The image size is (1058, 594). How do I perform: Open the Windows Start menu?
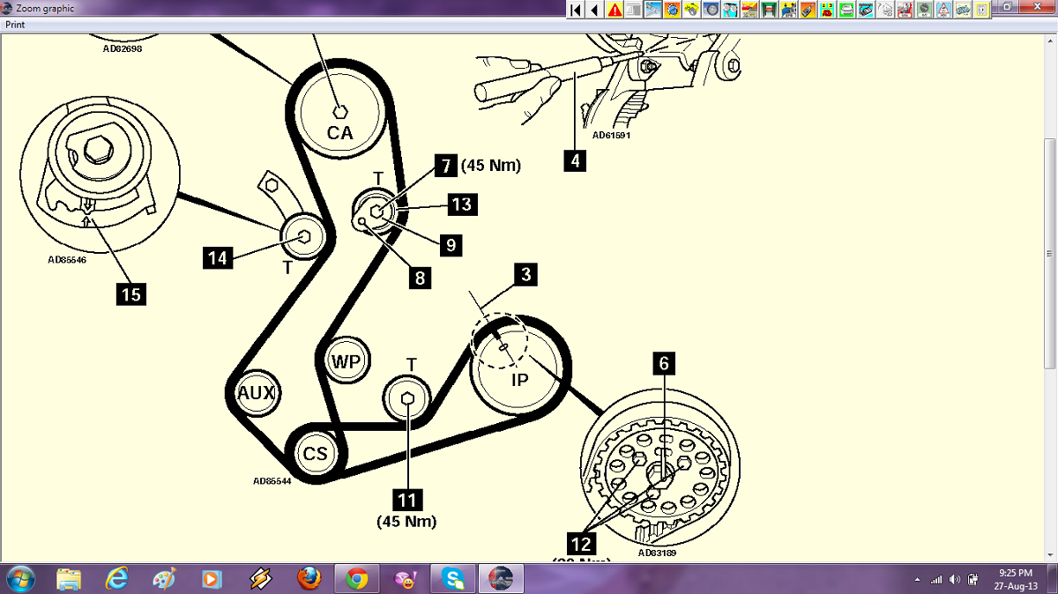(x=19, y=579)
